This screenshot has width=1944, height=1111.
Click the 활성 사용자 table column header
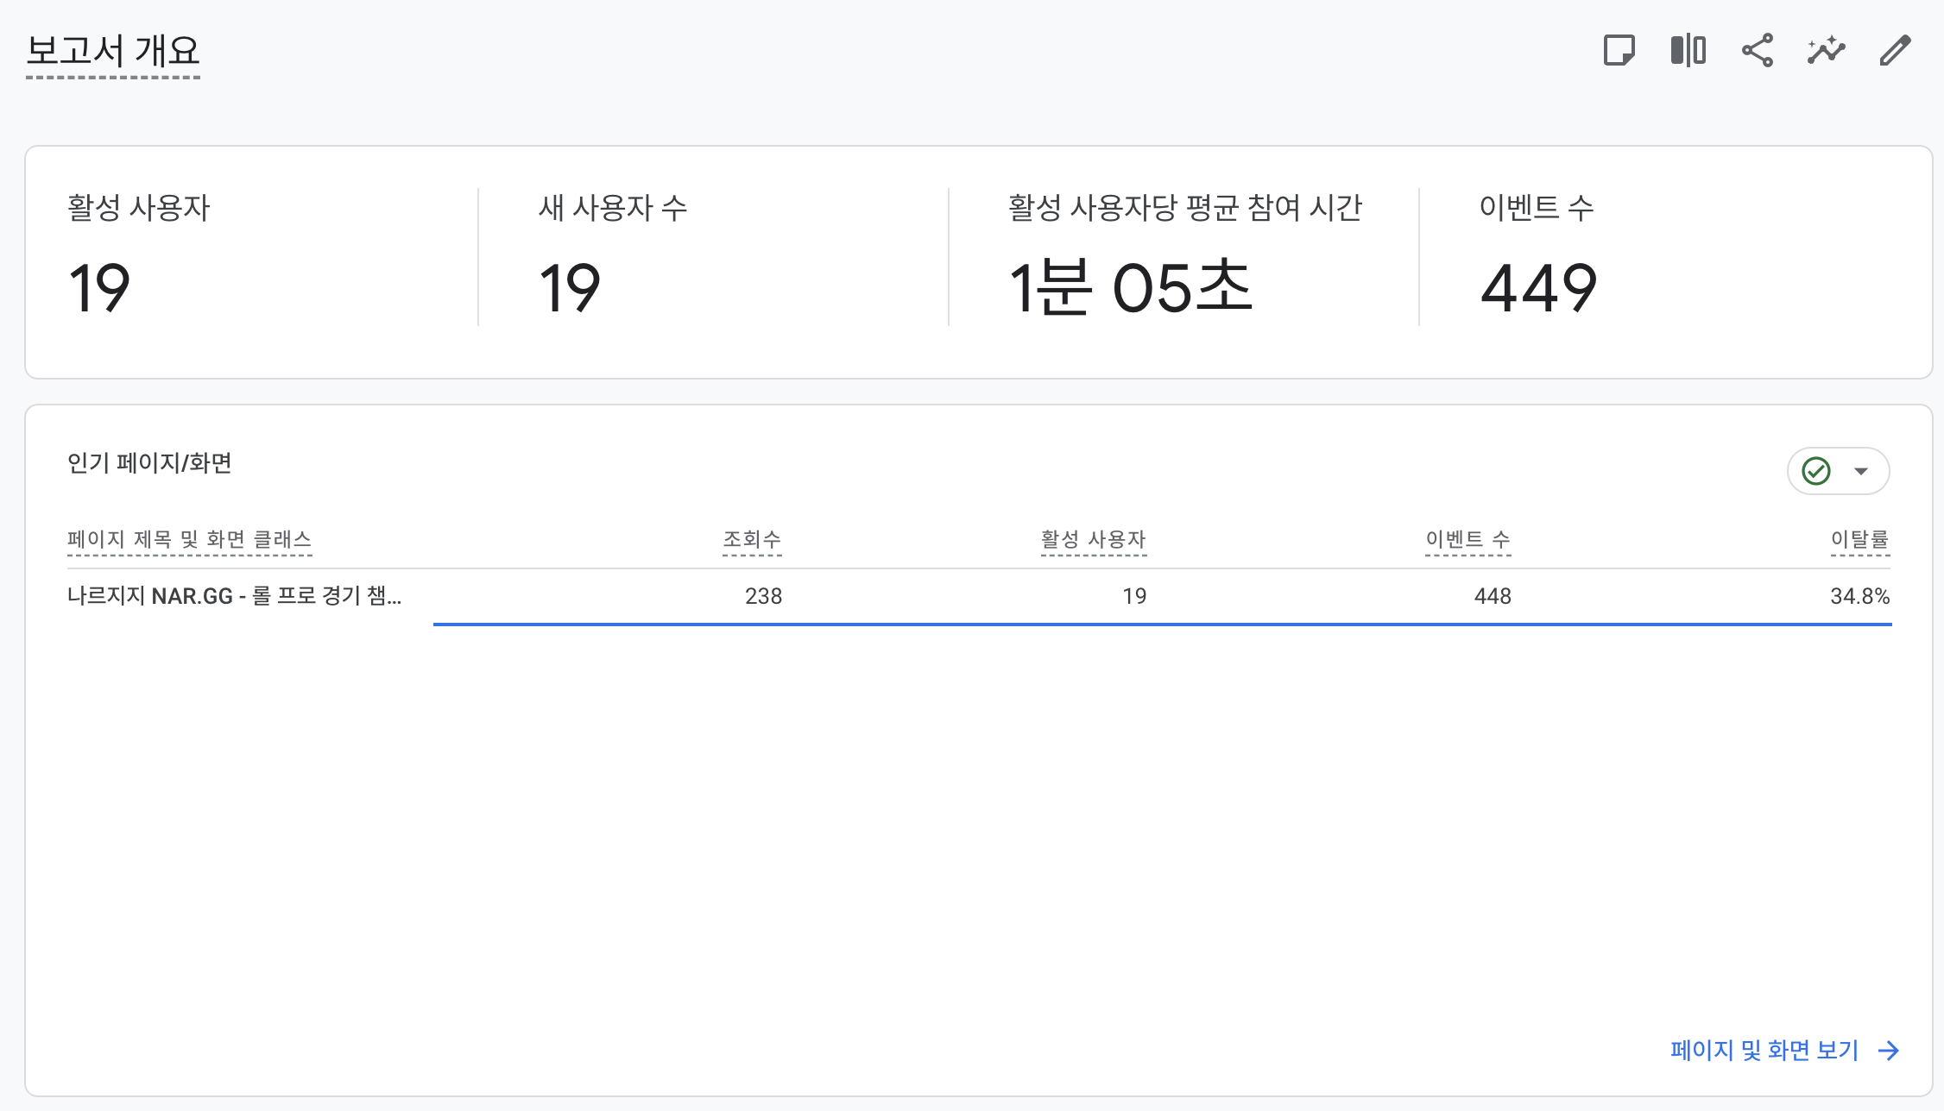1093,540
